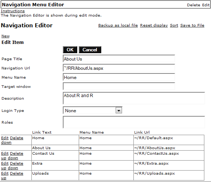Click the New link
Screen dimensions: 211x182
coord(6,36)
